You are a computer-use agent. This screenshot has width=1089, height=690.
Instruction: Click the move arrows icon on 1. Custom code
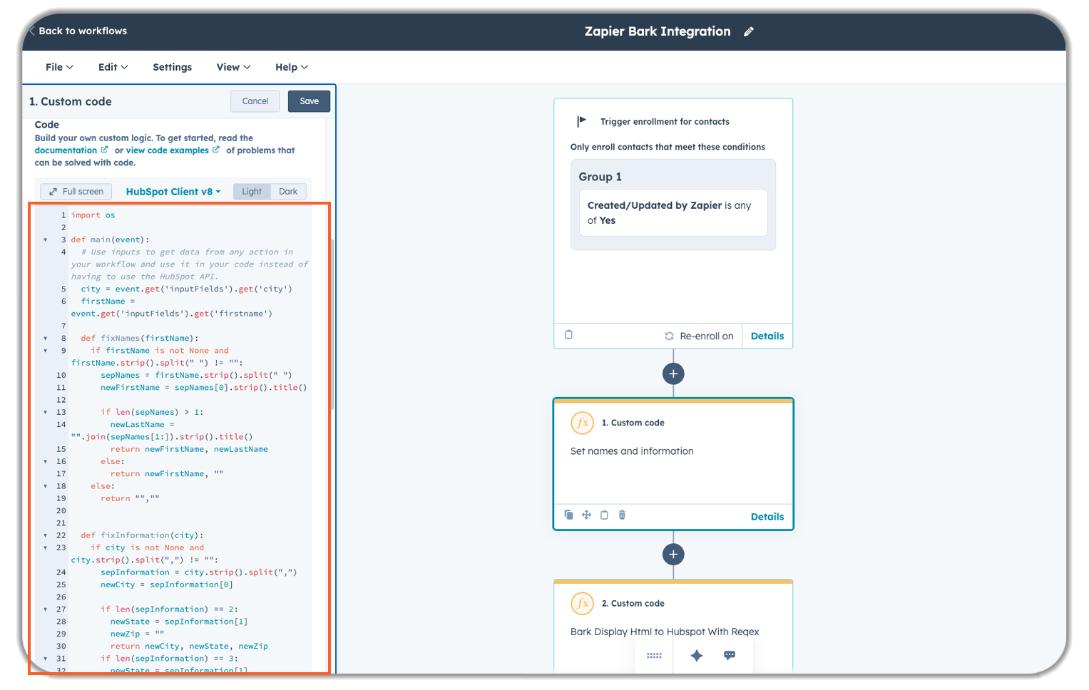pyautogui.click(x=586, y=515)
